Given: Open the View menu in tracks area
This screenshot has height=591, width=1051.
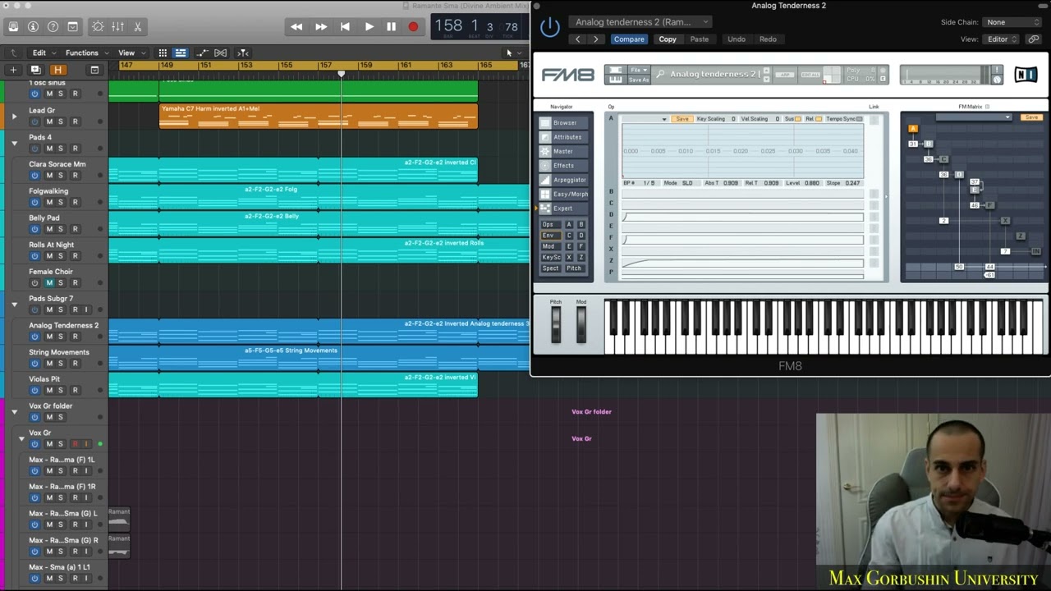Looking at the screenshot, I should click(x=131, y=53).
